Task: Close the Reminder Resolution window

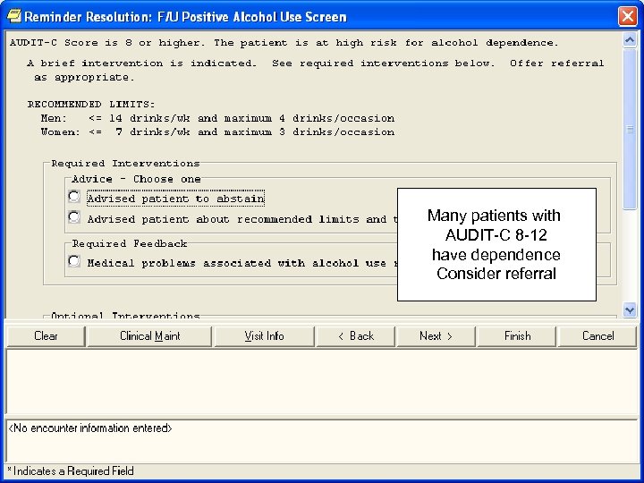Action: click(x=628, y=16)
